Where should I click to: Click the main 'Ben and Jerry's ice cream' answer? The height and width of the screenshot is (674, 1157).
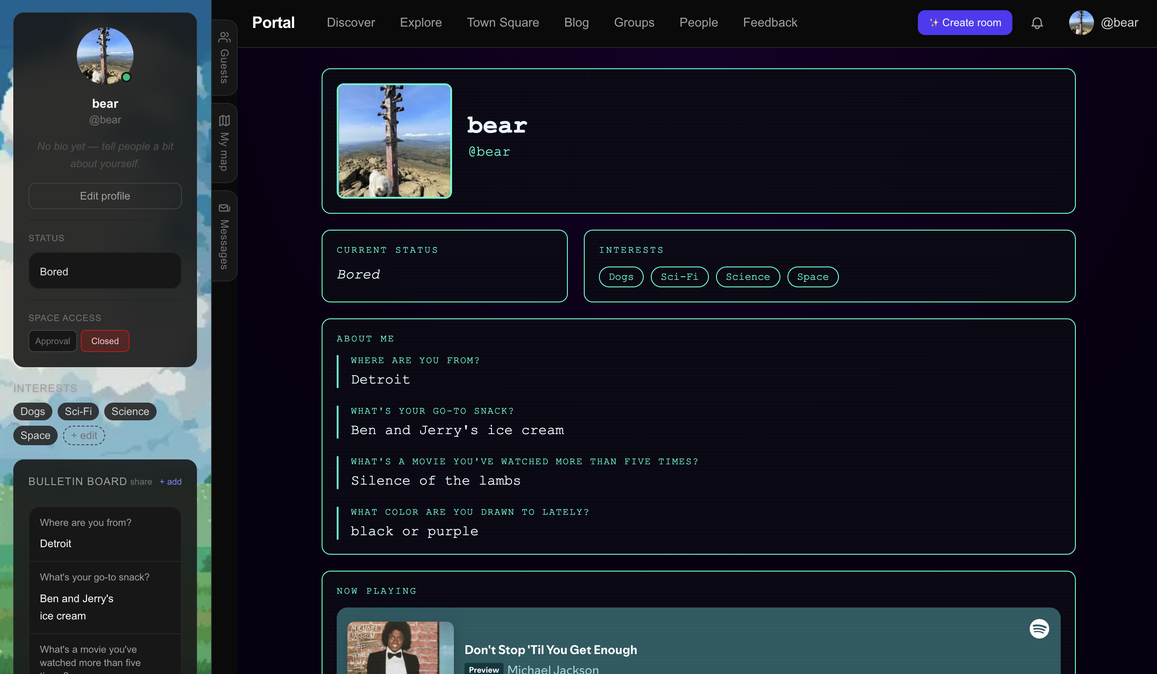[457, 431]
